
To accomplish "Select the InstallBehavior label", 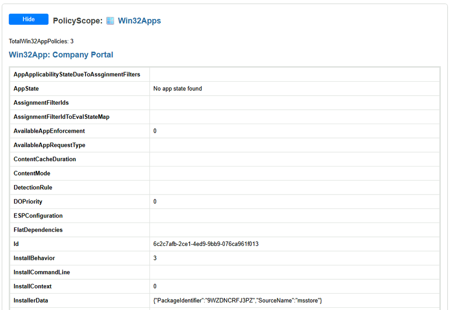I will (x=34, y=258).
